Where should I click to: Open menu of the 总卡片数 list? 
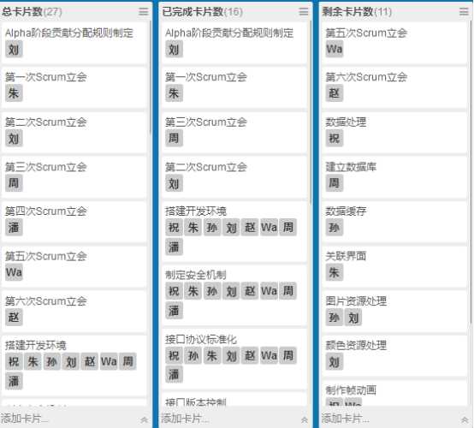pos(144,12)
